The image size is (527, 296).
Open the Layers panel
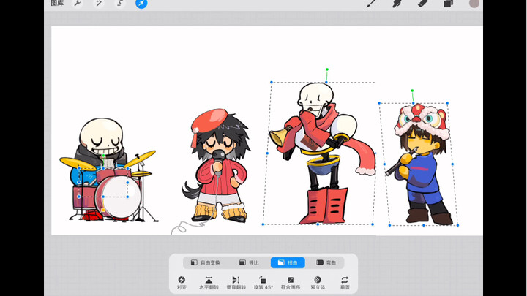449,4
